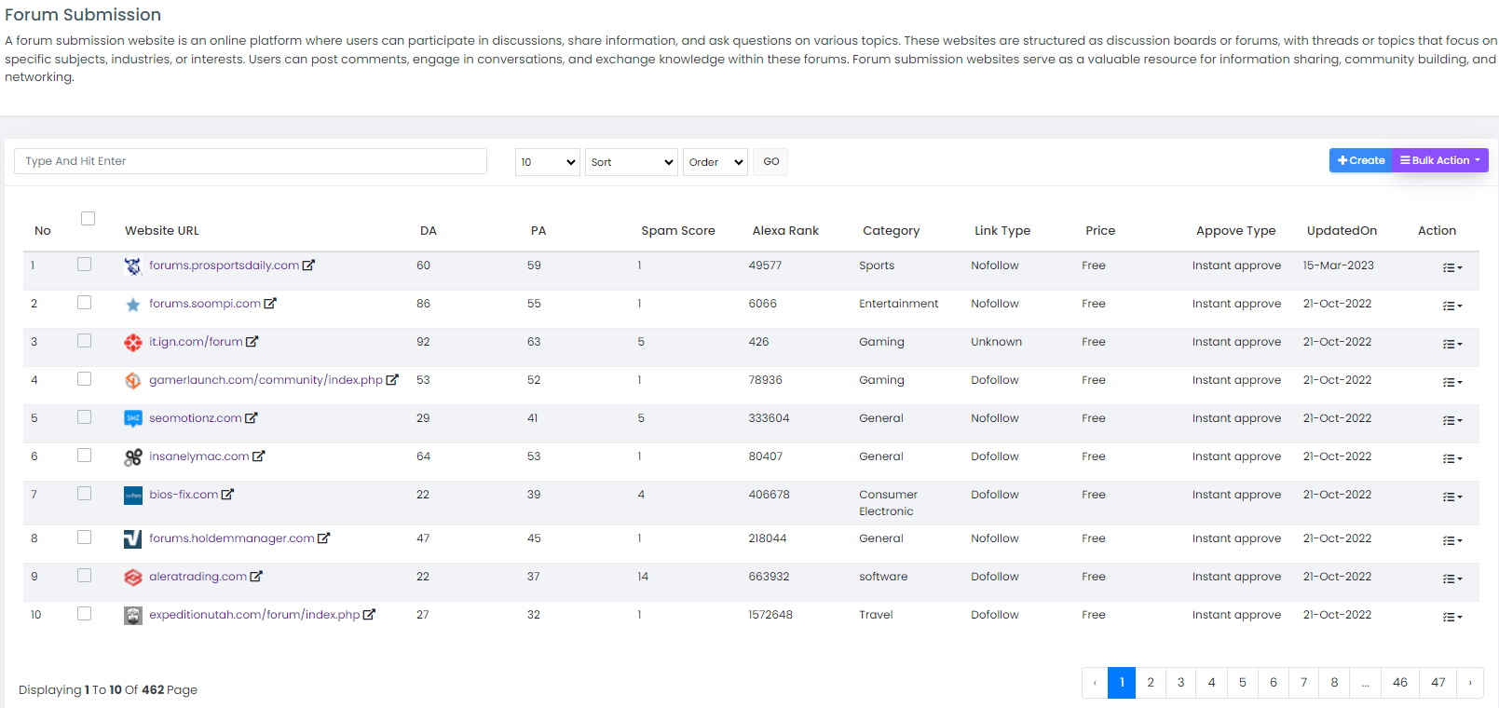Open action menu for insanelymac.com row
The image size is (1499, 708).
click(1452, 458)
